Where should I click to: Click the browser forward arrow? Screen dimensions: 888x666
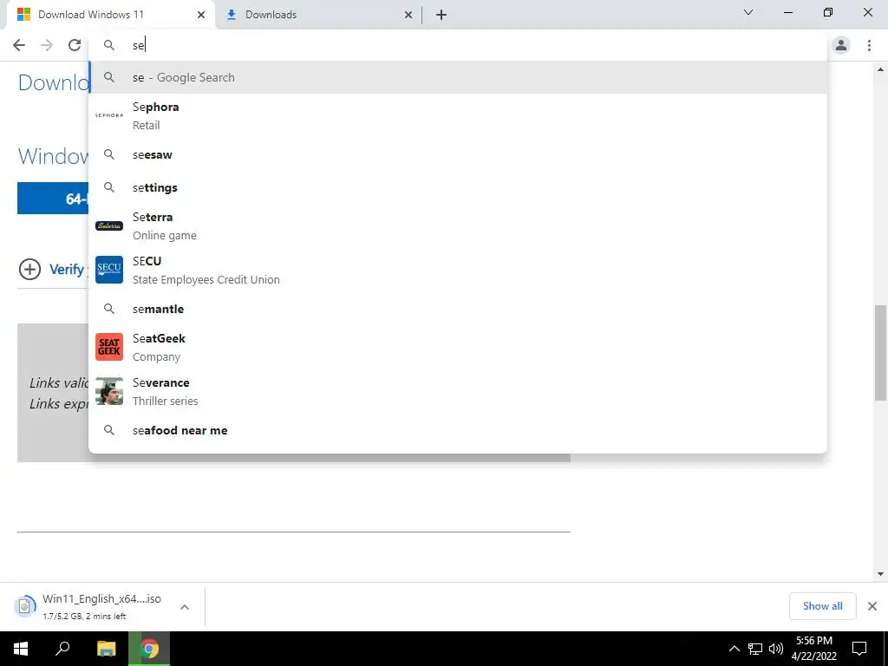click(x=47, y=45)
